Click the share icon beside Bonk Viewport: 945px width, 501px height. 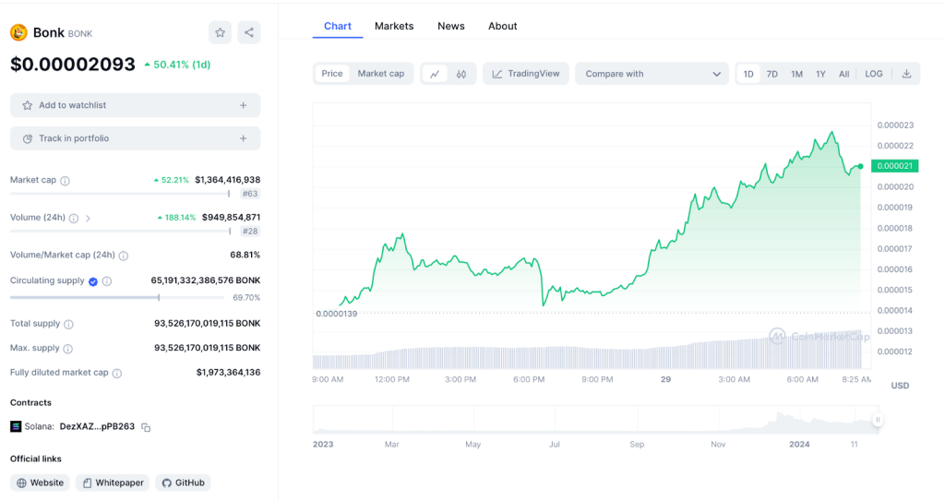[249, 32]
